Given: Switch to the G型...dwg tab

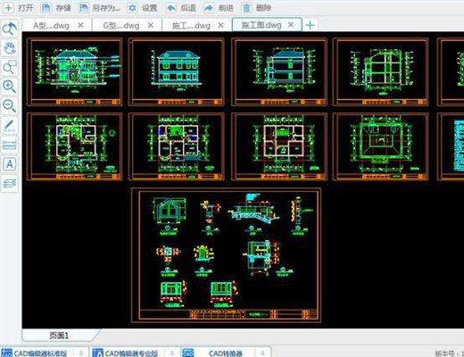Looking at the screenshot, I should tap(121, 26).
